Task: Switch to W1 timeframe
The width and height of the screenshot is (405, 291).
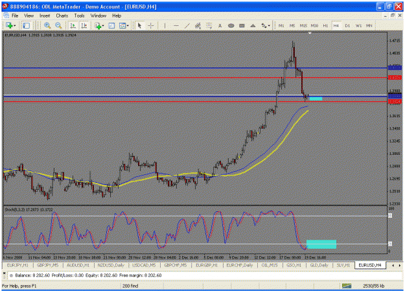Action: tap(358, 25)
